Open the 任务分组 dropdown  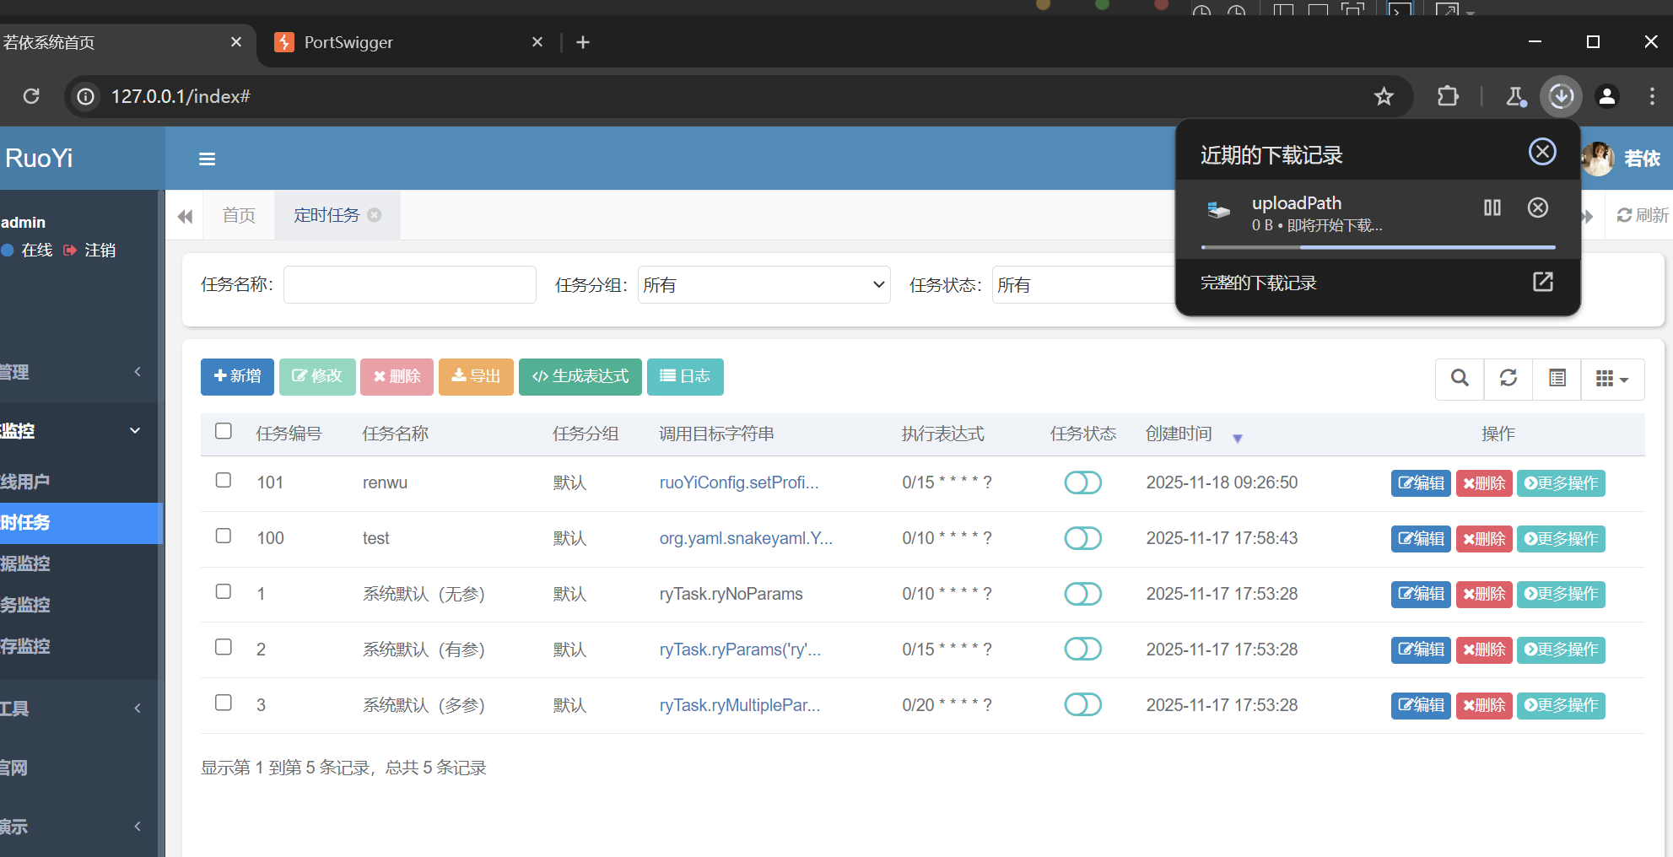coord(764,285)
